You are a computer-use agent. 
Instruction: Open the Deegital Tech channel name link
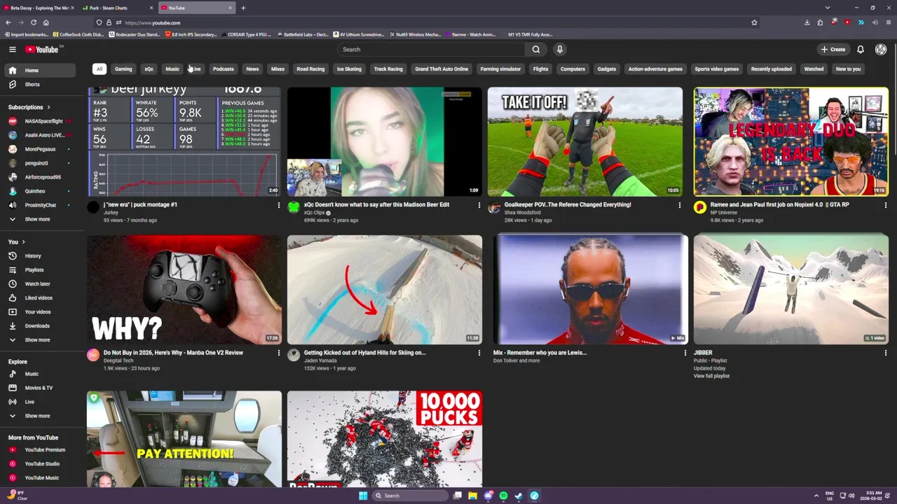[118, 360]
